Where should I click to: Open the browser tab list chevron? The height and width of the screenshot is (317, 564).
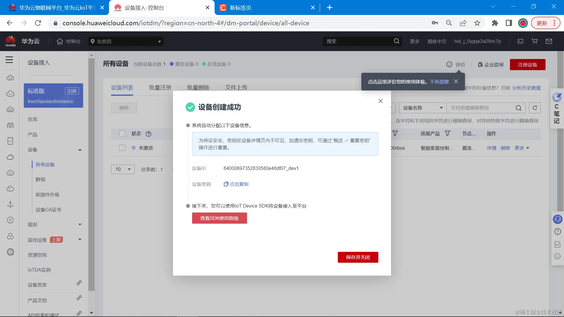click(493, 7)
